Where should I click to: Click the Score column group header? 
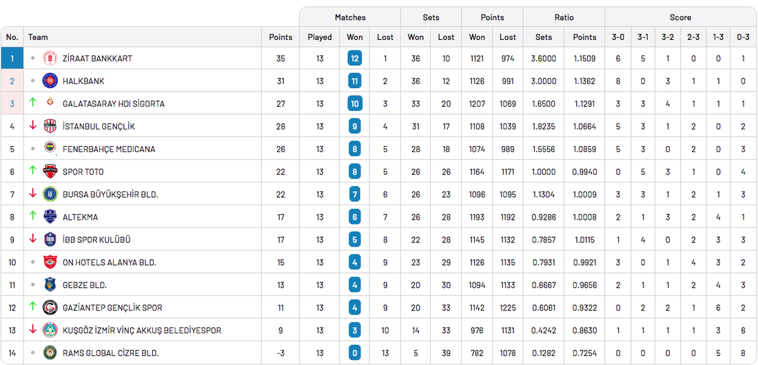(680, 17)
